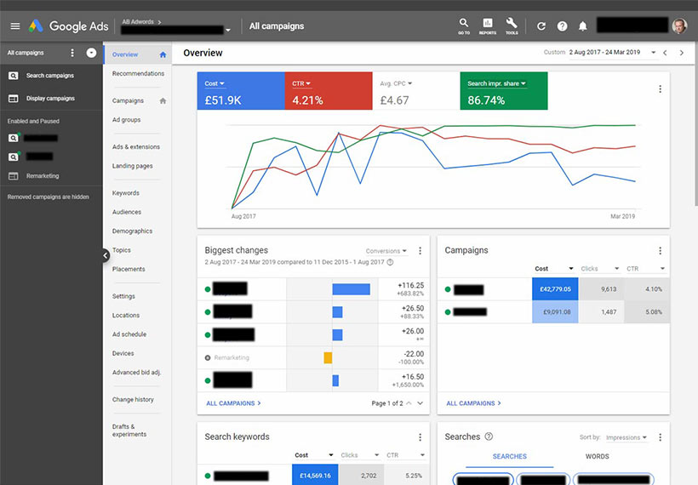Open Campaigns page
This screenshot has height=485, width=698.
click(128, 100)
